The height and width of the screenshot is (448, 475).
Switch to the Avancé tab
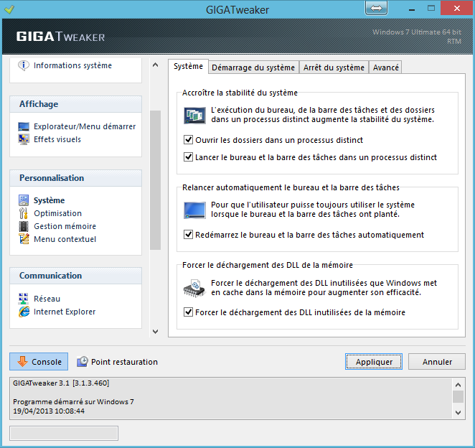[385, 67]
